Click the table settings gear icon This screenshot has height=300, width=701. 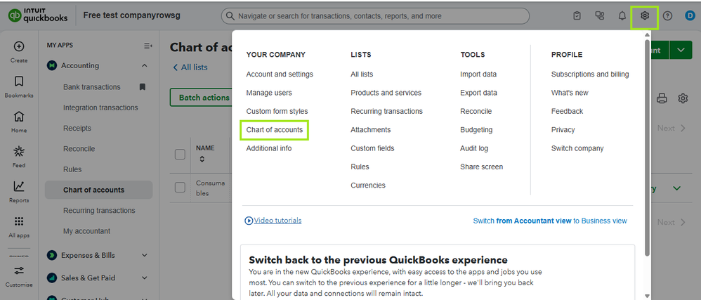coord(683,98)
